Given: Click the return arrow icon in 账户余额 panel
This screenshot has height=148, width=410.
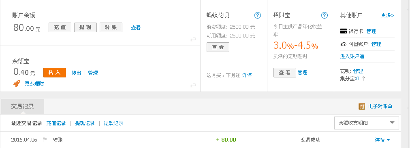Looking at the screenshot, I should (193, 40).
